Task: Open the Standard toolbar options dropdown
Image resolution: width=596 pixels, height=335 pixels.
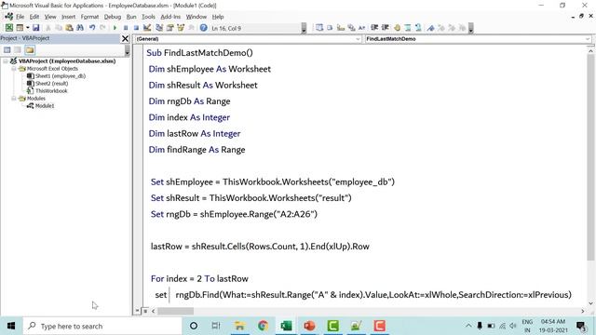Action: point(304,28)
